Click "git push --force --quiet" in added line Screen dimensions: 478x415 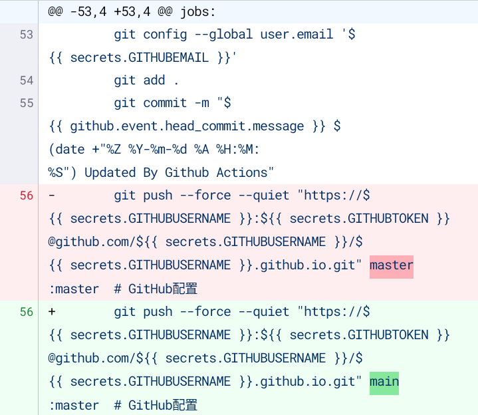(201, 312)
